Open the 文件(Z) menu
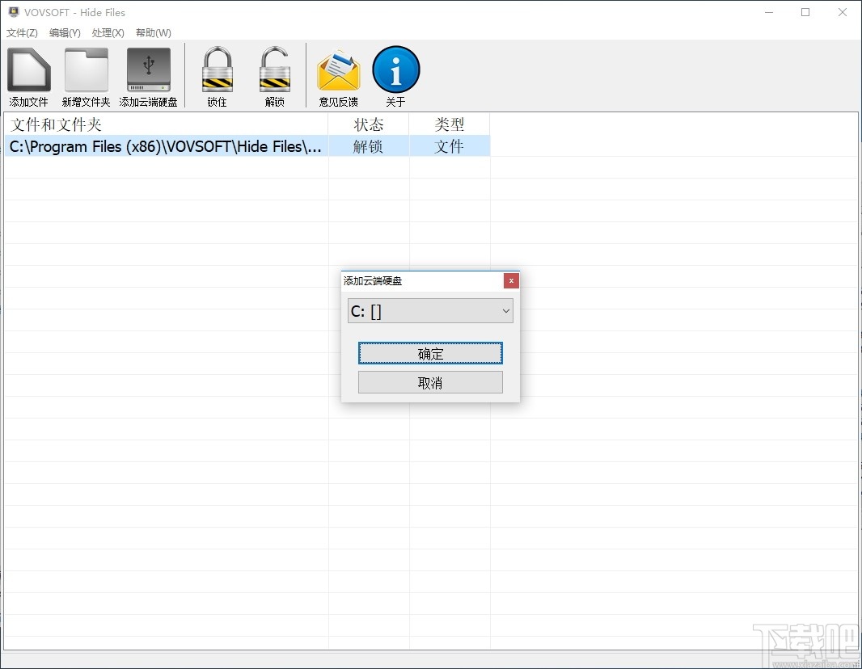Screen dimensions: 862x669 [x=22, y=33]
